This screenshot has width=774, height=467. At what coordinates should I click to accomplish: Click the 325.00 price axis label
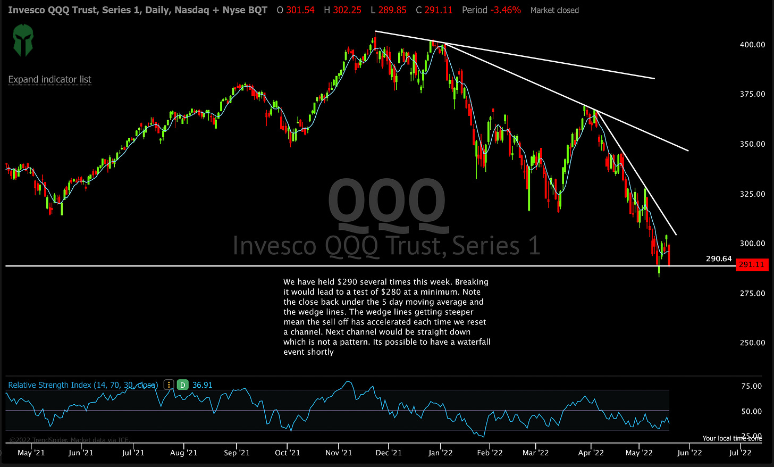pos(752,194)
